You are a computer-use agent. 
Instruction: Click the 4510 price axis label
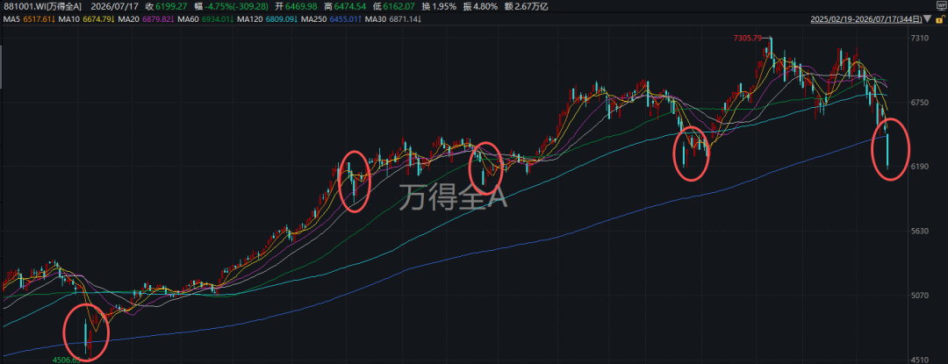[920, 360]
